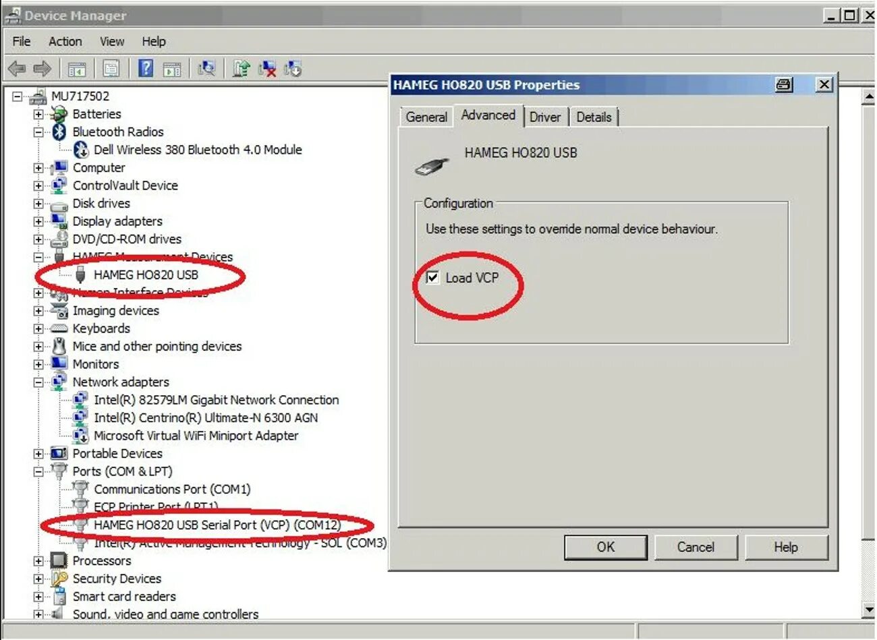The height and width of the screenshot is (640, 877).
Task: Switch to the Details tab
Action: pyautogui.click(x=594, y=117)
